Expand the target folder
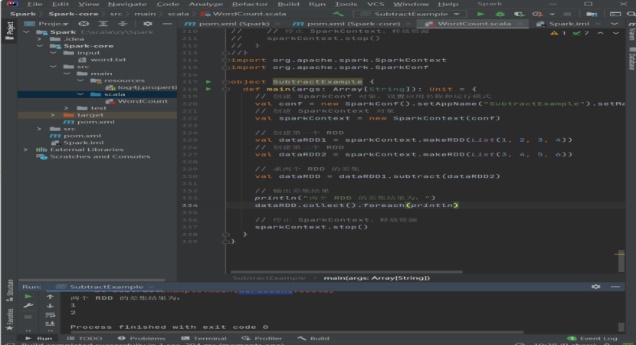Screen dimensions: 636x345 click(53, 115)
